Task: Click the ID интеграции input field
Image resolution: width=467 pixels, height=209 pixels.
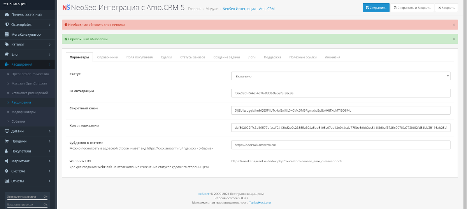Action: click(x=341, y=93)
